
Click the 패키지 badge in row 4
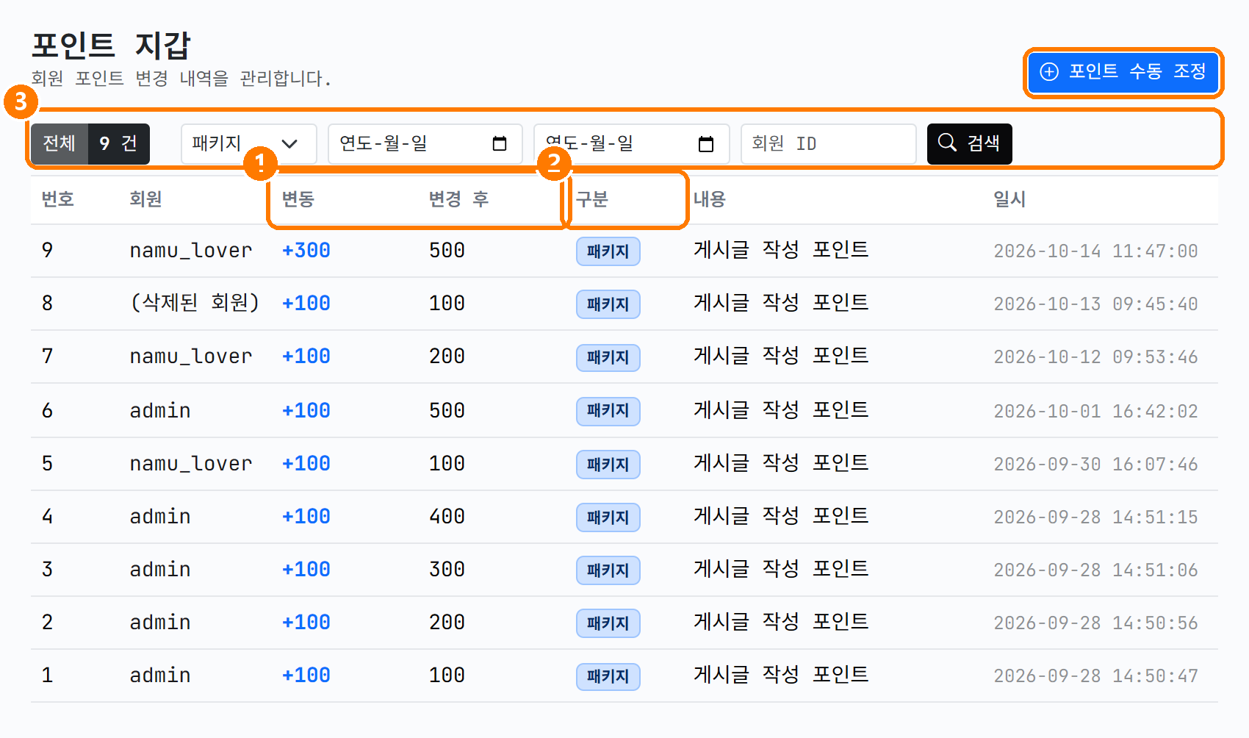coord(608,517)
